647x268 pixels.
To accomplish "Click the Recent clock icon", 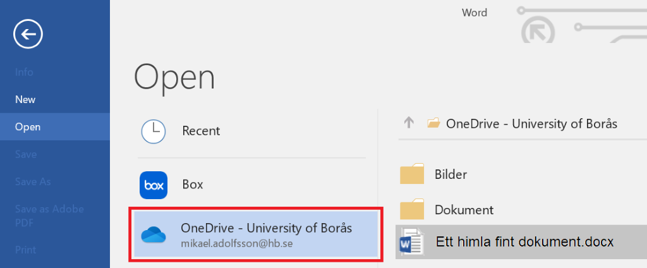I will pyautogui.click(x=153, y=131).
